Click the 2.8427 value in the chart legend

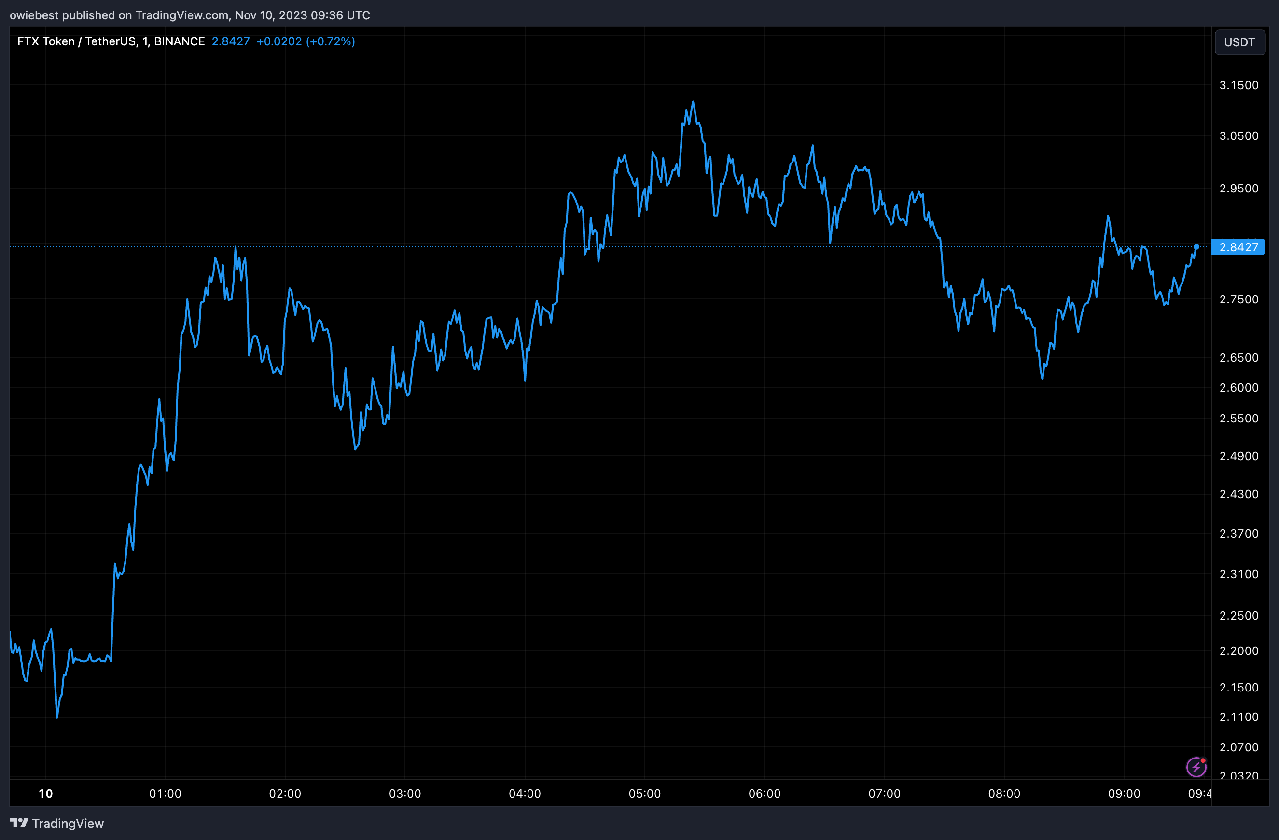pos(231,41)
